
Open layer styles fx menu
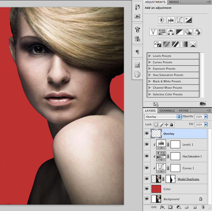[163, 207]
